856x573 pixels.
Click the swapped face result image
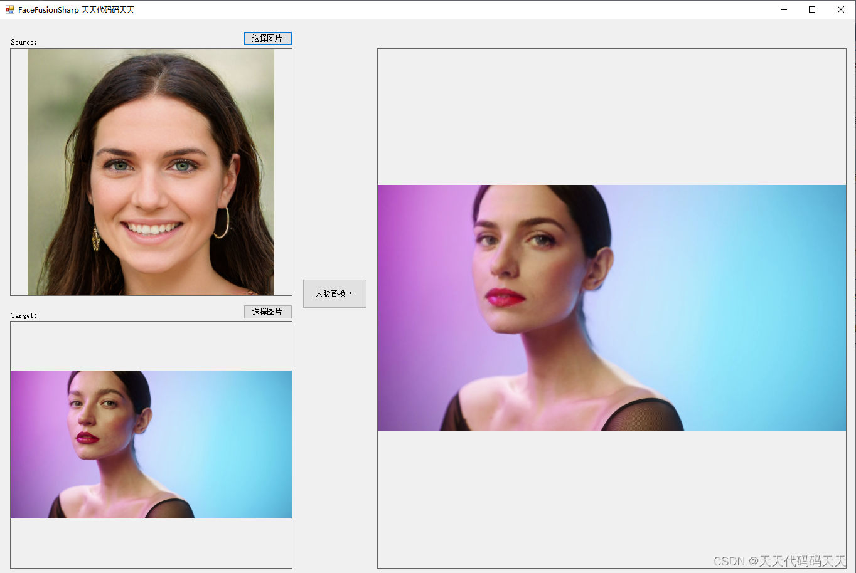tap(611, 307)
